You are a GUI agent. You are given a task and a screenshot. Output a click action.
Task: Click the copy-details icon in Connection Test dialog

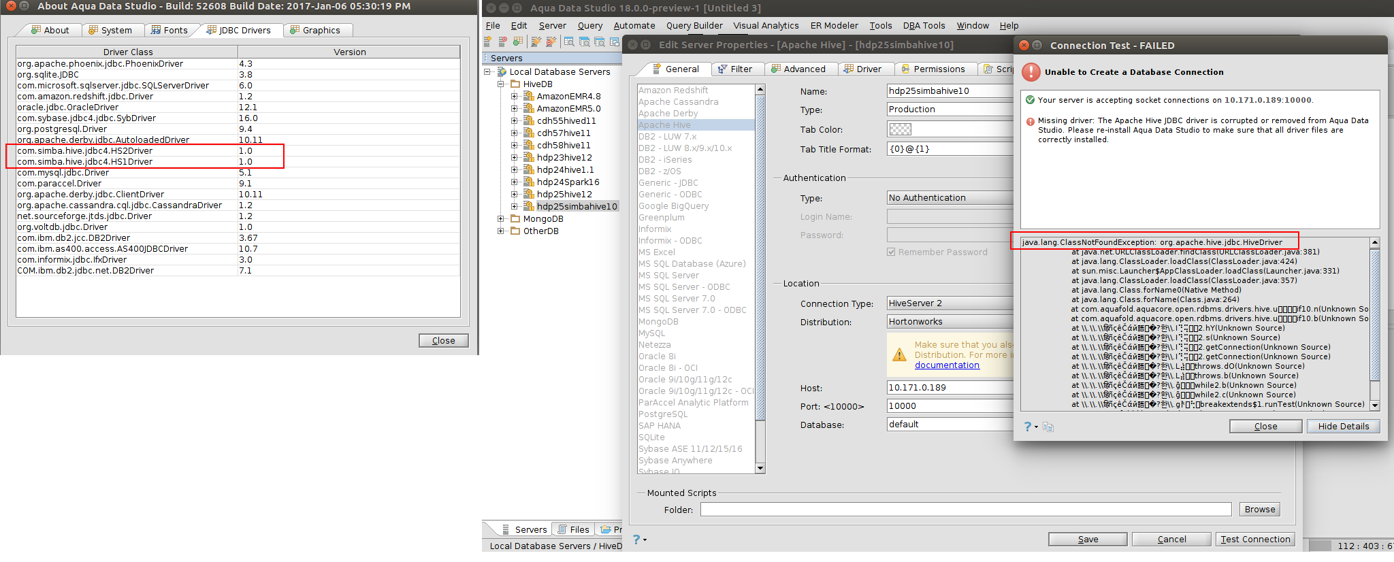pyautogui.click(x=1048, y=427)
